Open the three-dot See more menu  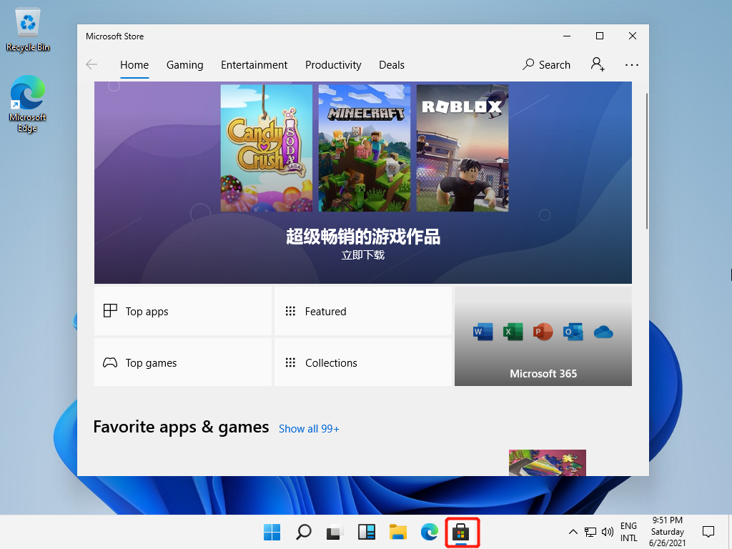632,65
